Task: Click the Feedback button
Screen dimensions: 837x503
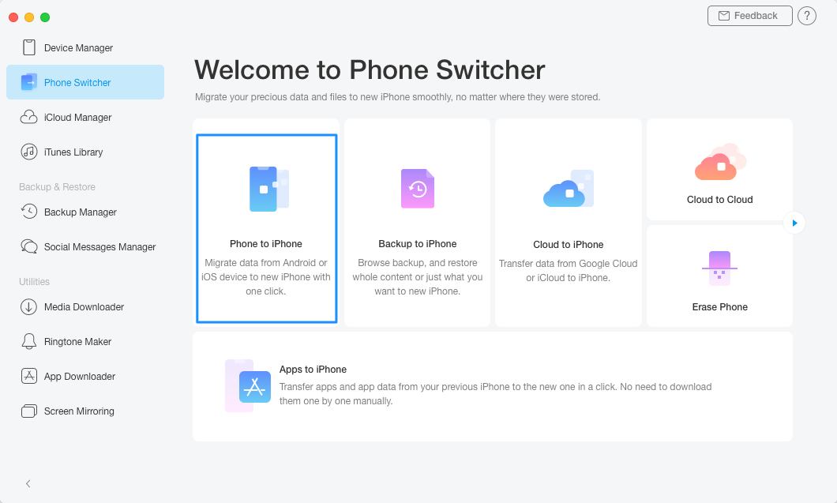Action: pyautogui.click(x=749, y=16)
